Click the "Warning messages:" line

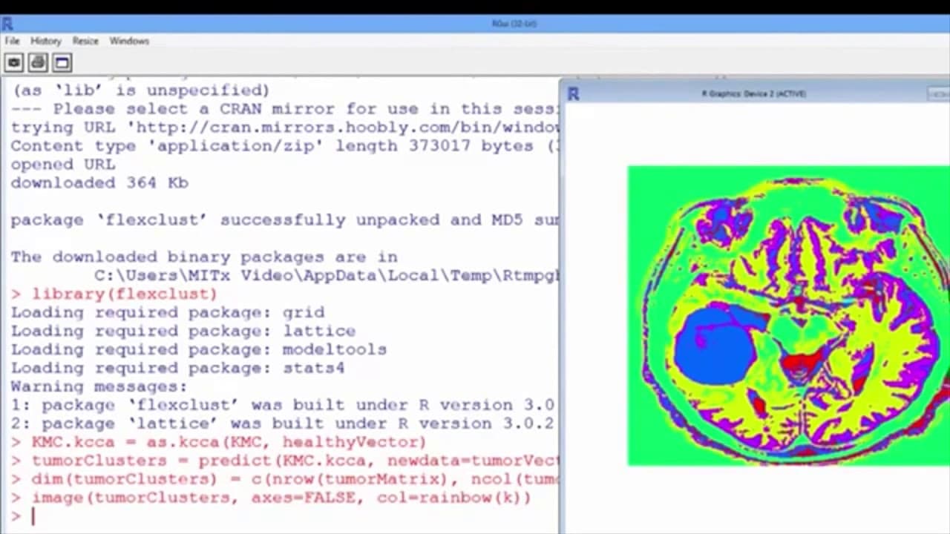99,386
